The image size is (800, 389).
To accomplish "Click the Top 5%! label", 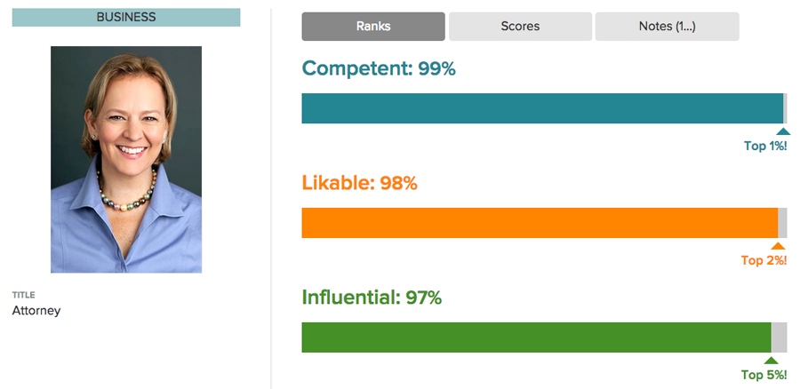I will coord(764,376).
